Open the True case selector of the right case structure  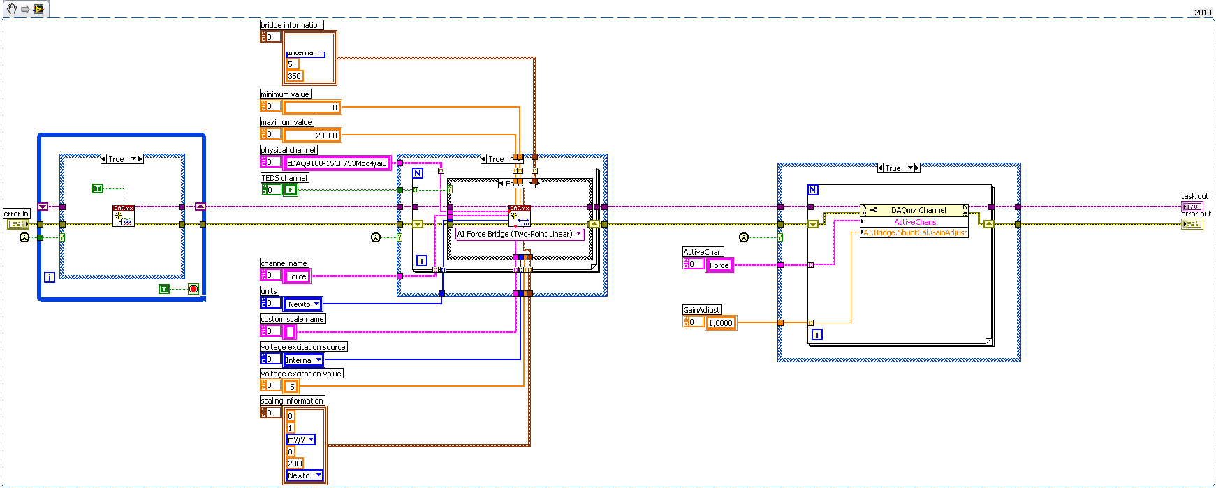[x=898, y=168]
